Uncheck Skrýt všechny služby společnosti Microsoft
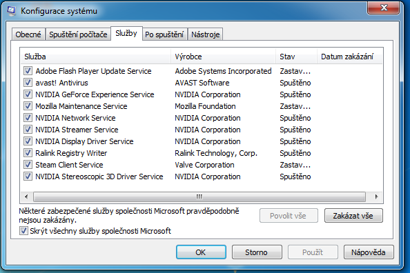This screenshot has width=410, height=273. click(x=23, y=231)
